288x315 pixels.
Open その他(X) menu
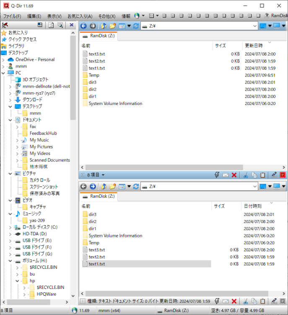coord(107,16)
